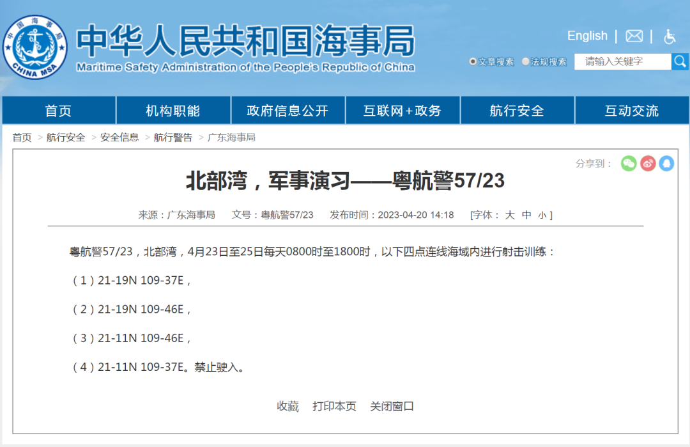Share via the blue QQ icon
Viewport: 690px width, 447px height.
(x=666, y=164)
